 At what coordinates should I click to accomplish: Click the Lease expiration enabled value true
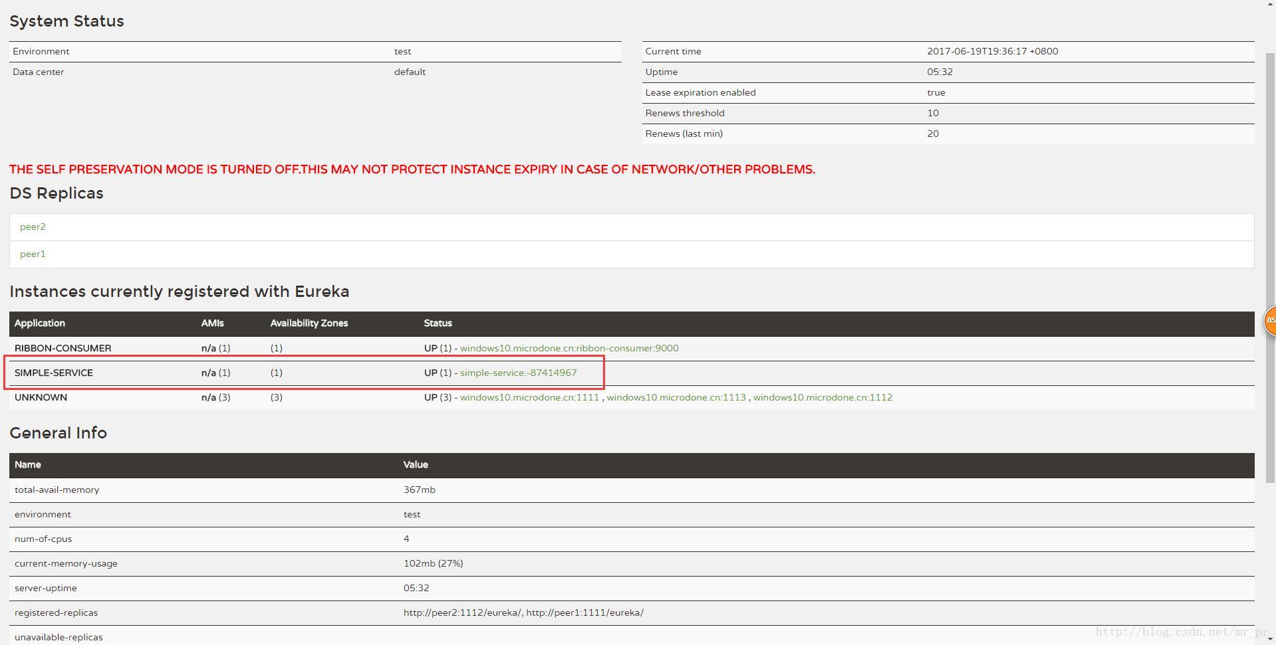point(936,92)
